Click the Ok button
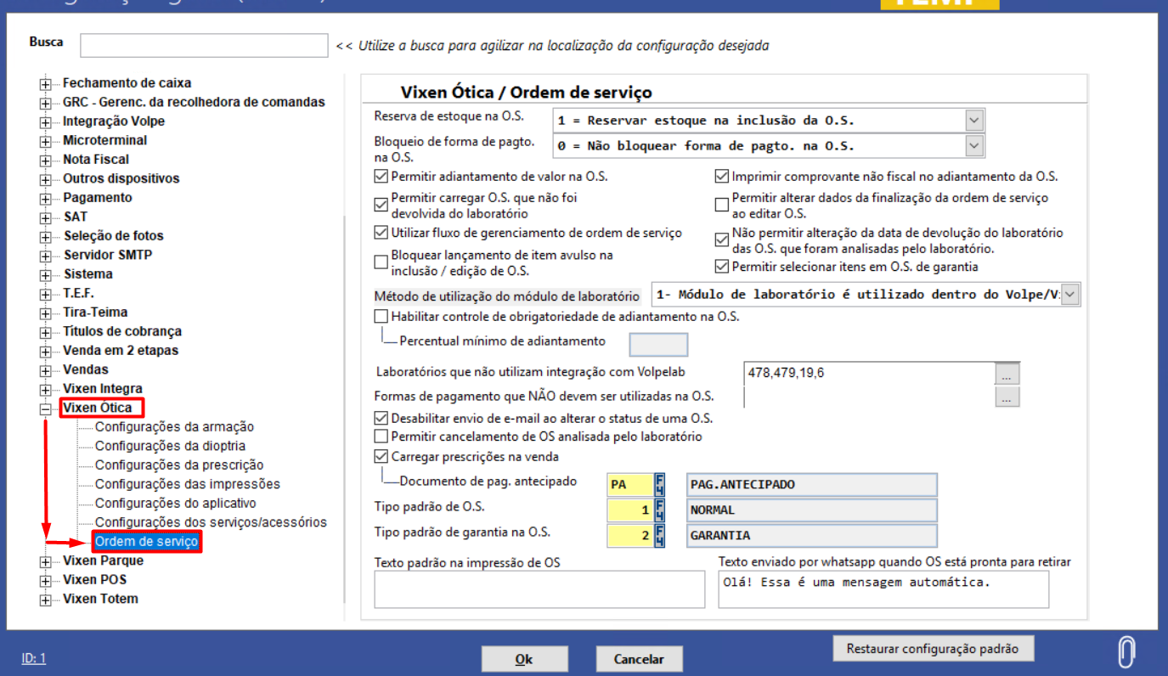 pos(524,659)
